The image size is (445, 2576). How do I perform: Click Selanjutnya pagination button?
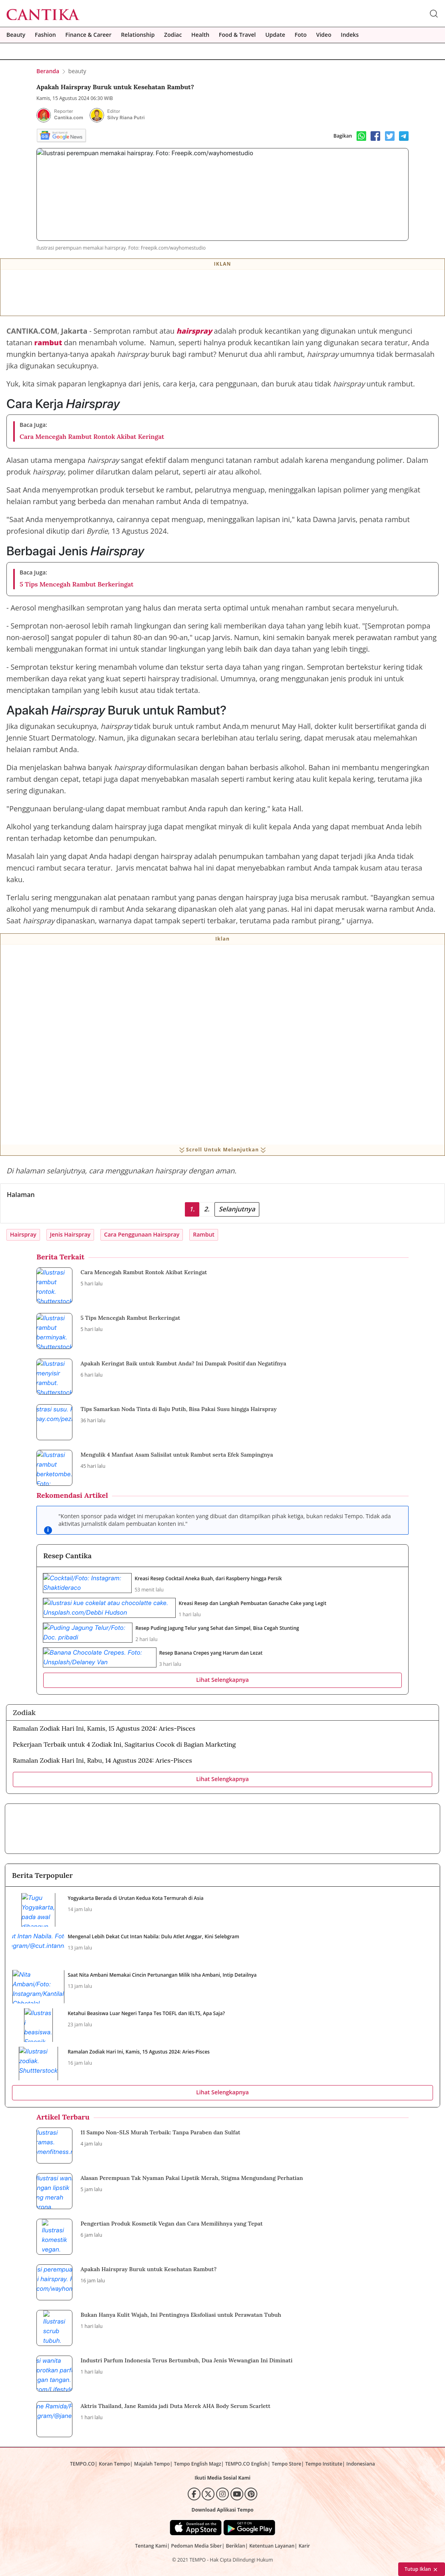(237, 1209)
